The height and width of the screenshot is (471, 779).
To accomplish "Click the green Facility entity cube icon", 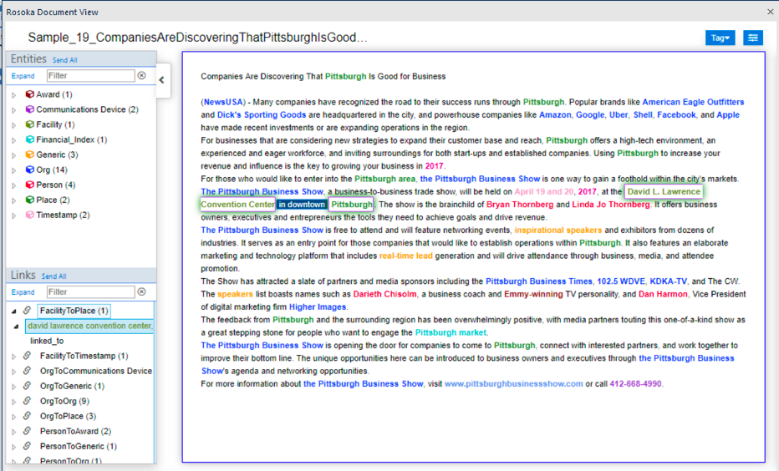I will click(x=30, y=124).
